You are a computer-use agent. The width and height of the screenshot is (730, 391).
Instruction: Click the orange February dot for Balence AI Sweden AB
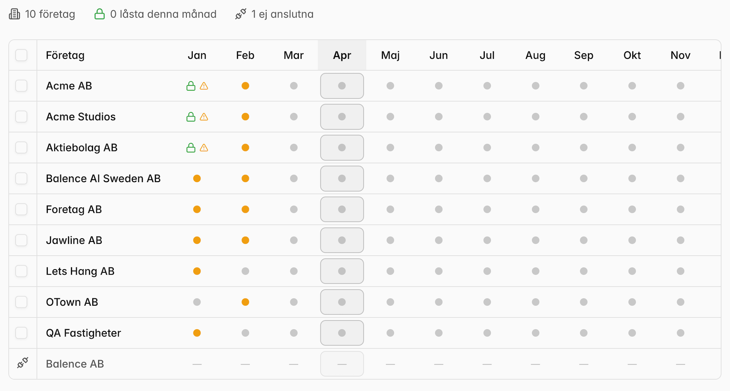(246, 178)
